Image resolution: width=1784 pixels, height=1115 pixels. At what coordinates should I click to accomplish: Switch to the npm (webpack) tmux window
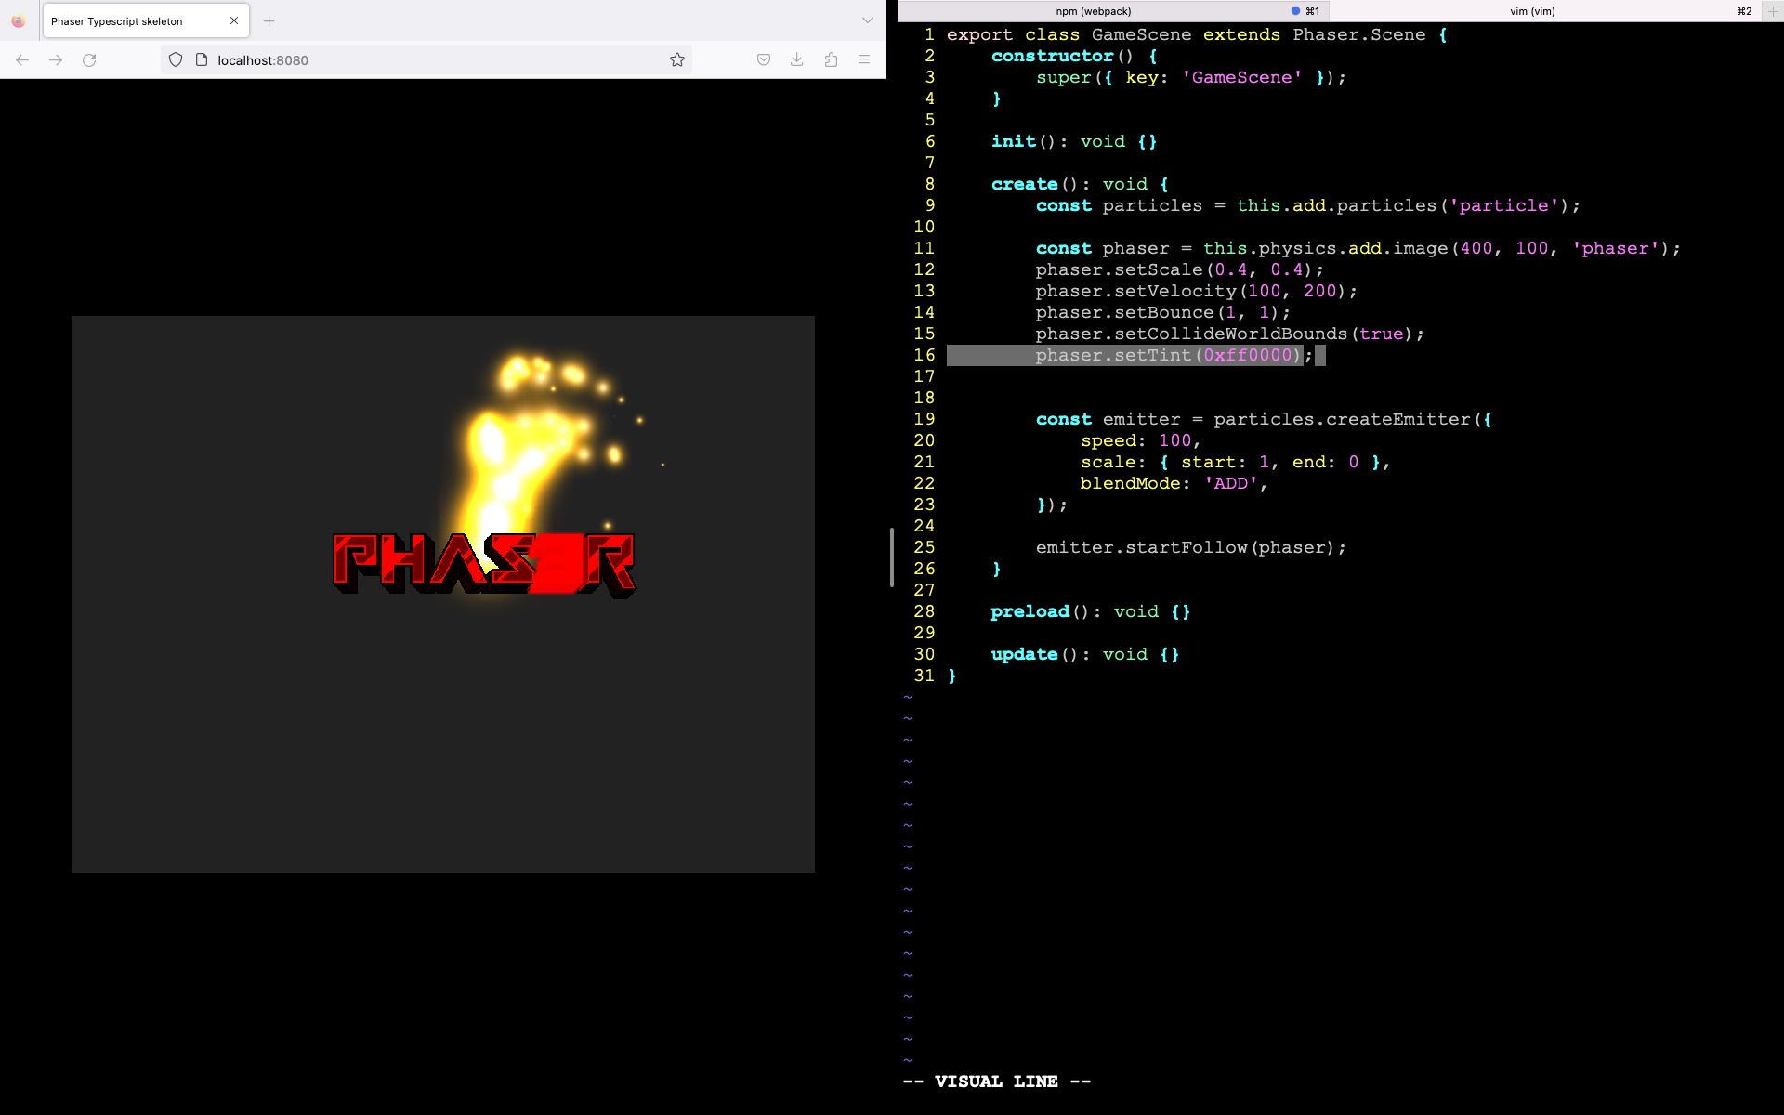[x=1092, y=10]
